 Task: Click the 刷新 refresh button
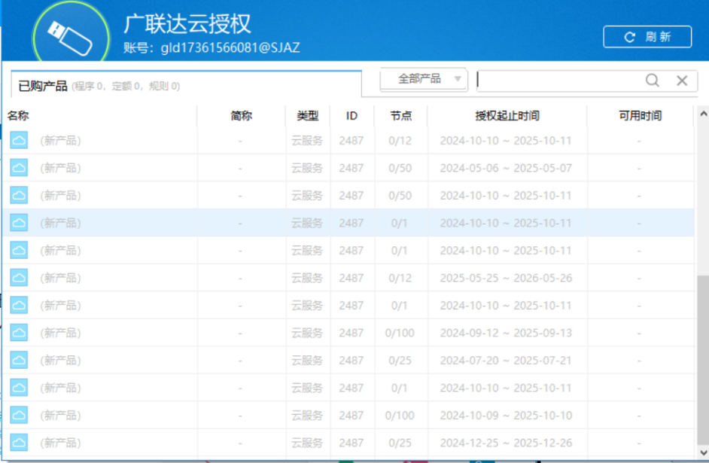pyautogui.click(x=647, y=37)
